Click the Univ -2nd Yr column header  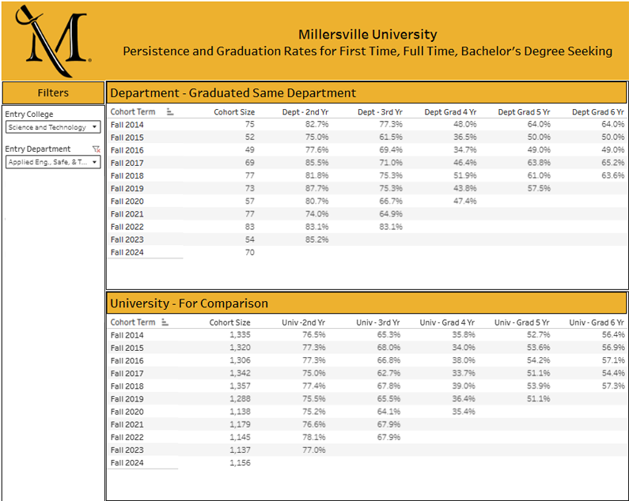(x=303, y=322)
